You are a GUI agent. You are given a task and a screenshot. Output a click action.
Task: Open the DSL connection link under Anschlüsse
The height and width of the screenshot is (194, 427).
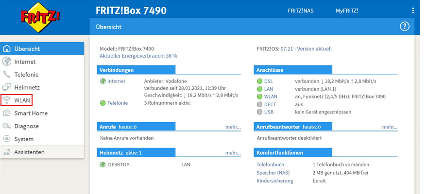click(268, 81)
